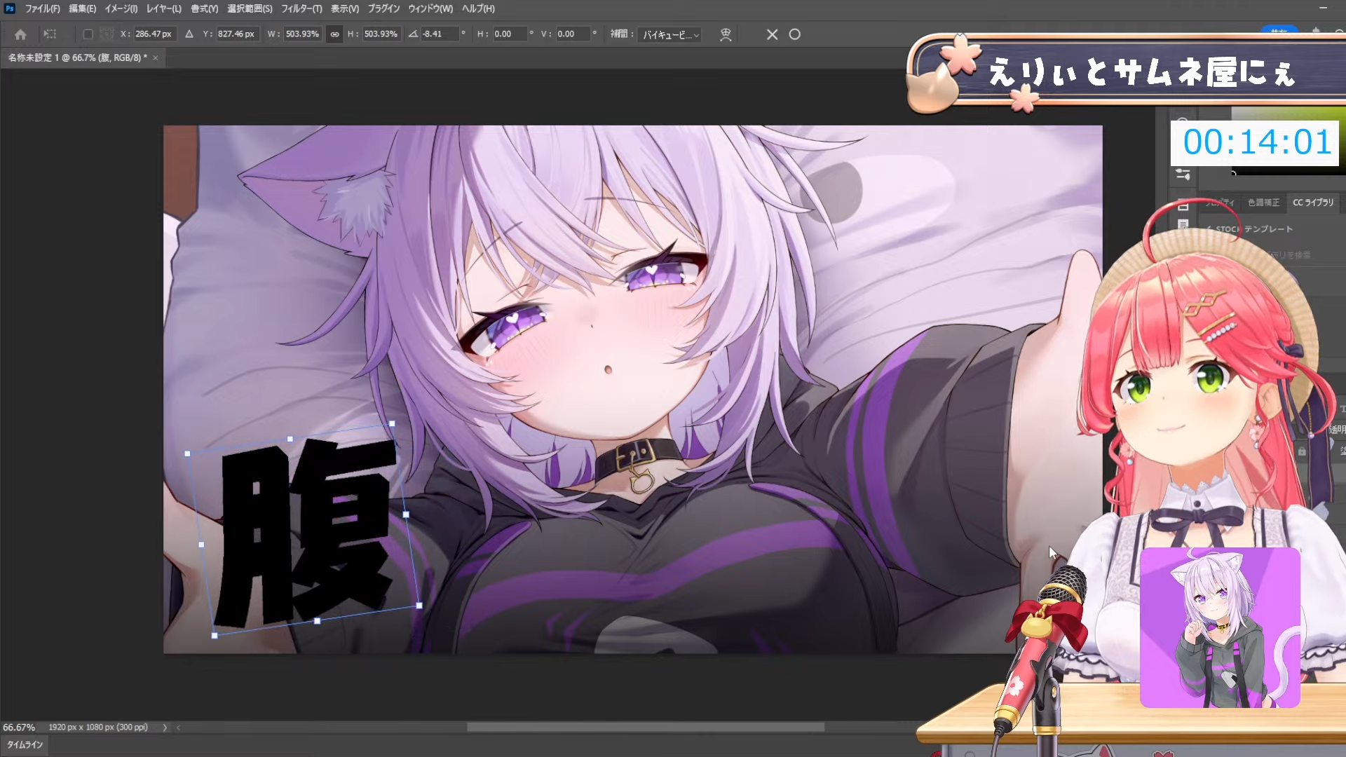This screenshot has width=1346, height=757.
Task: Open the レイヤー(L) menu
Action: click(x=163, y=8)
